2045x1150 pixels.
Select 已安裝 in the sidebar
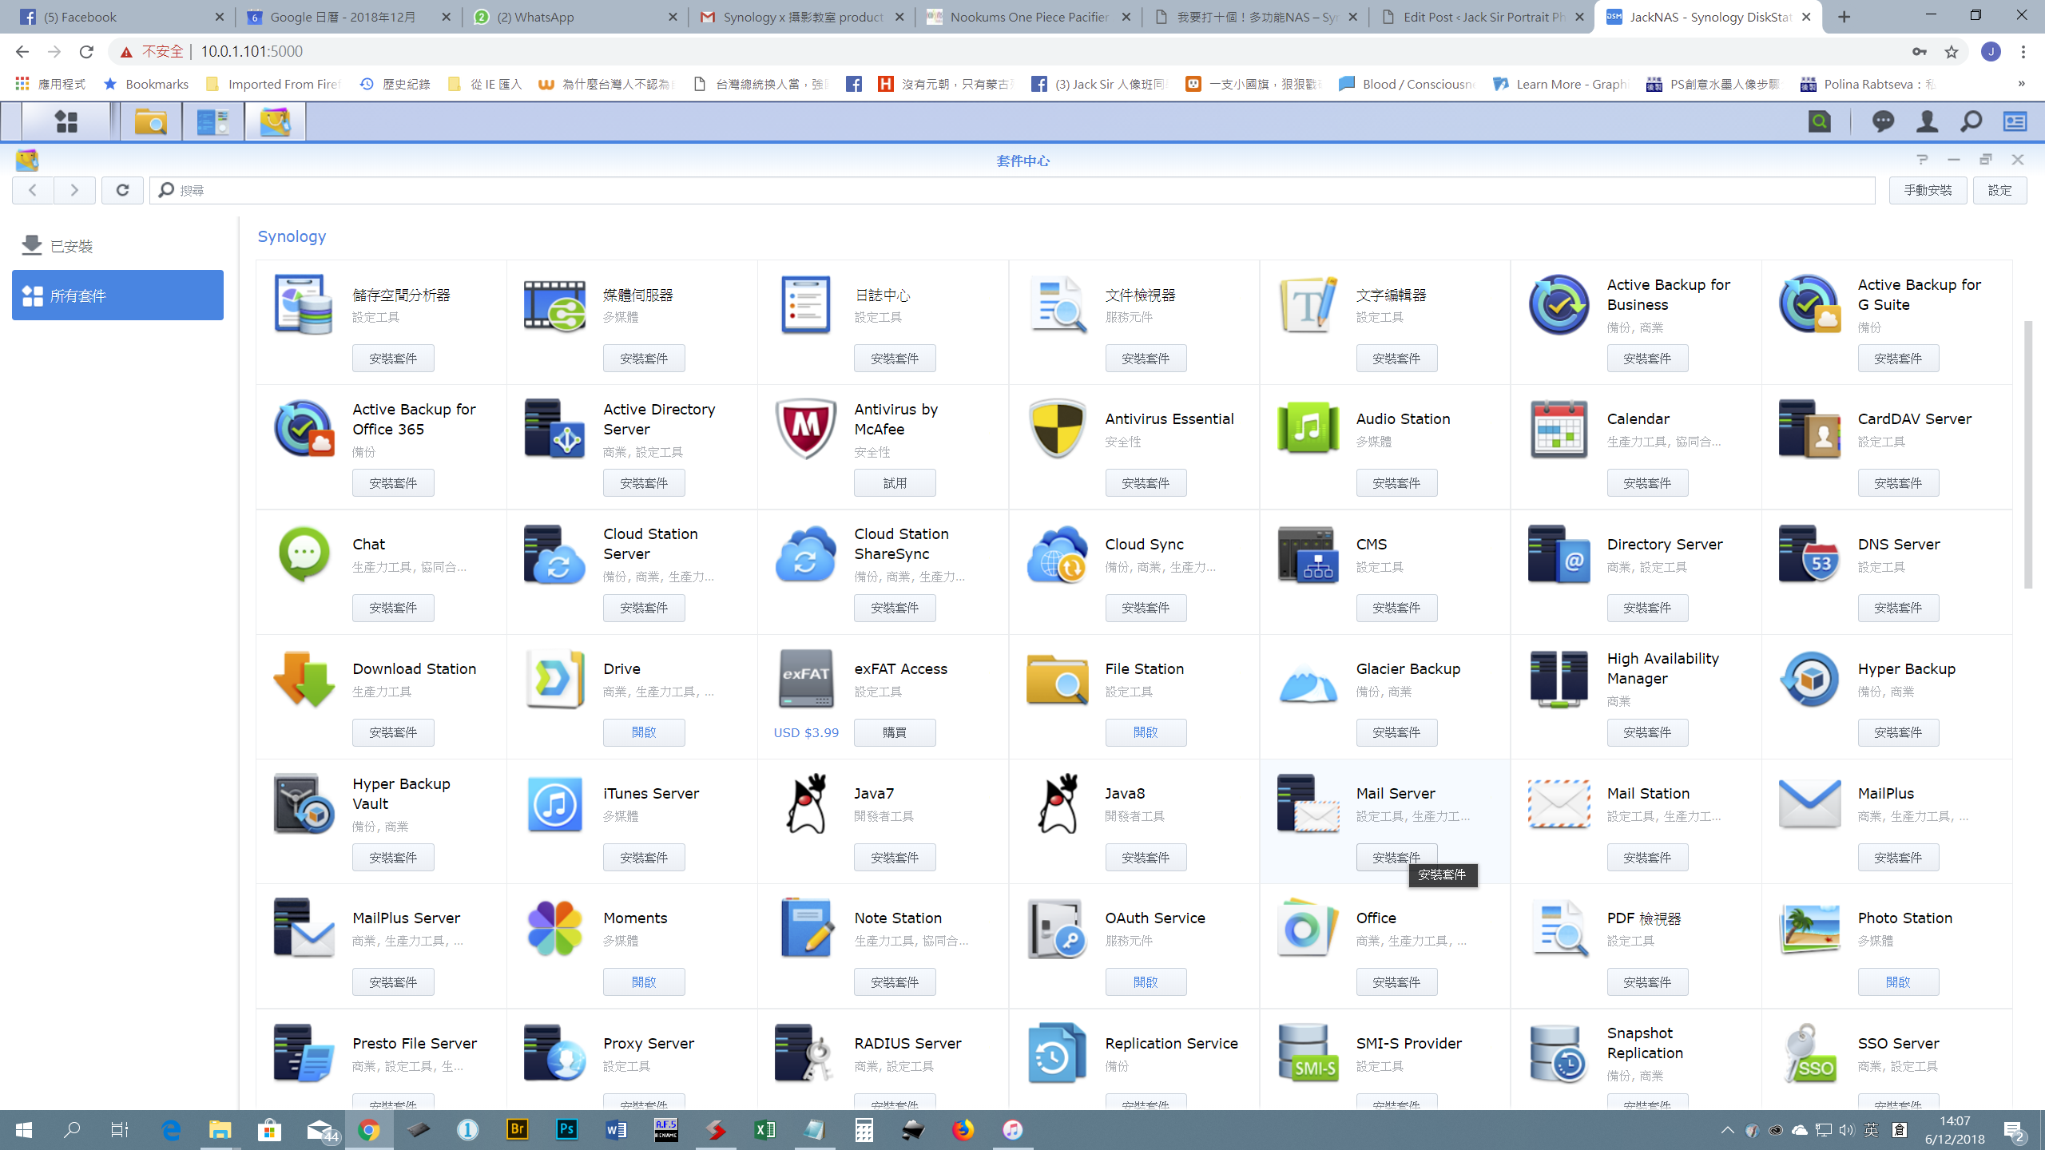pos(117,246)
